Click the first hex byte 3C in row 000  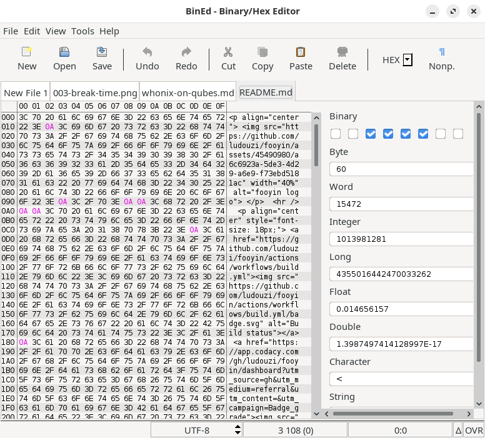[x=23, y=117]
